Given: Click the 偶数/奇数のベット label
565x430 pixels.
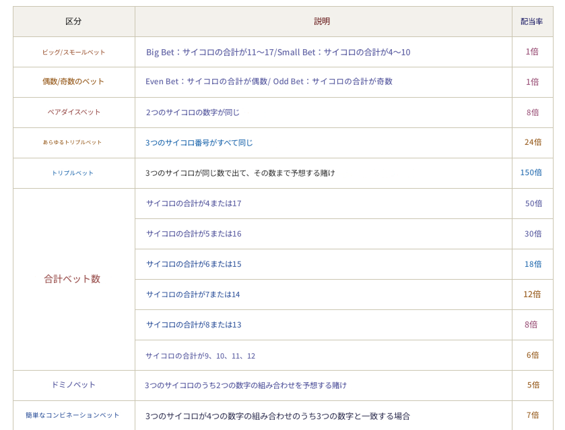Looking at the screenshot, I should [73, 82].
